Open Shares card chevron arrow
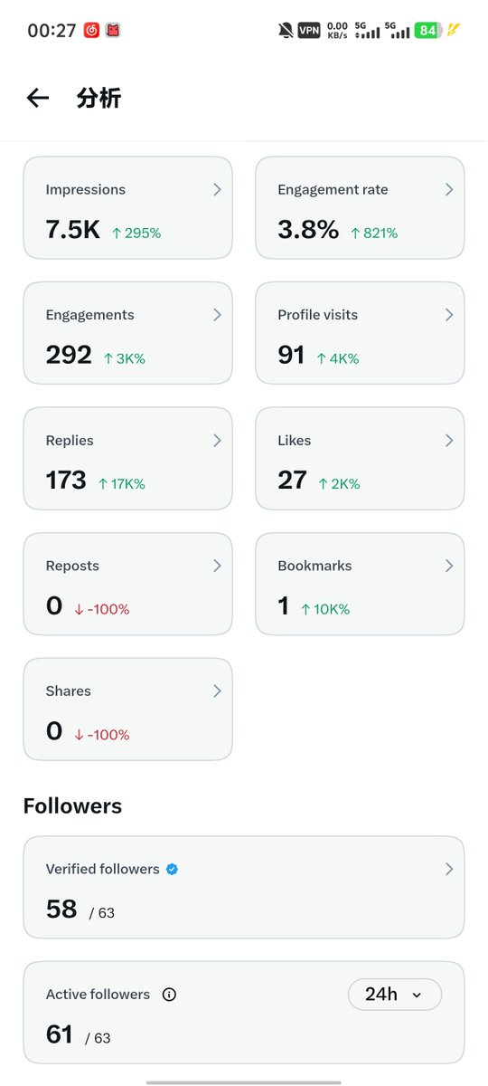488x1086 pixels. tap(217, 691)
